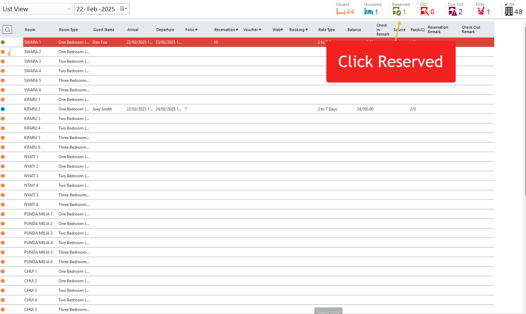Sort by Guest Name column header
Viewport: 526px width, 314px height.
click(x=104, y=30)
